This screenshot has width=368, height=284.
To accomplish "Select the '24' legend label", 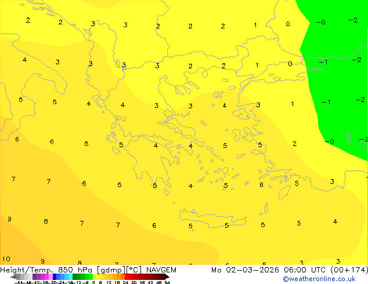I will click(x=125, y=283).
